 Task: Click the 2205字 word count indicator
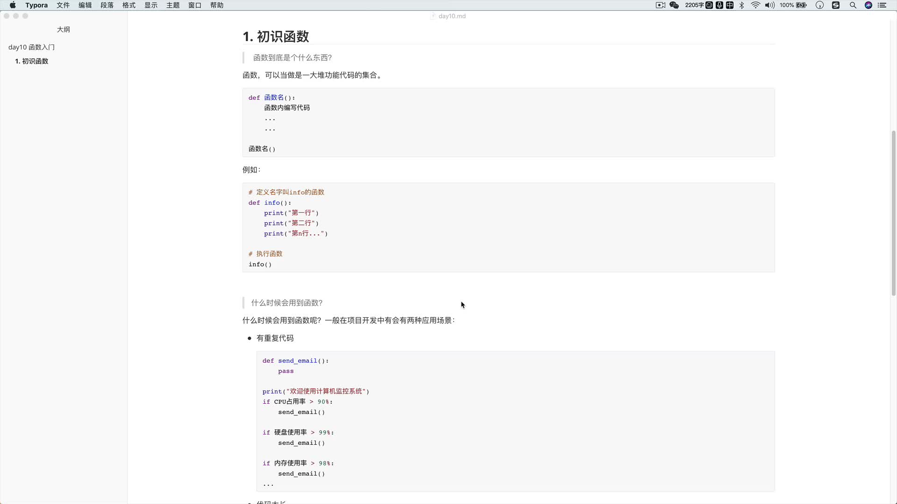[694, 5]
